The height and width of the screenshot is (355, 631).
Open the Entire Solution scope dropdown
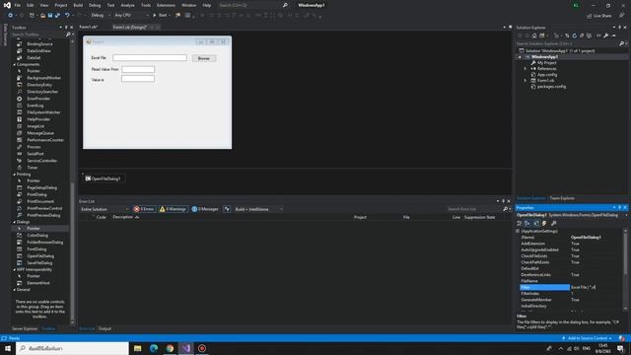pos(105,209)
